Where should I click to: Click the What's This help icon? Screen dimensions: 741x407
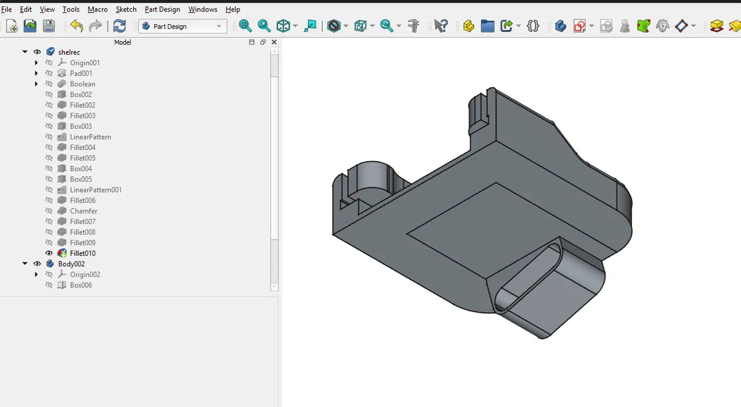coord(441,26)
